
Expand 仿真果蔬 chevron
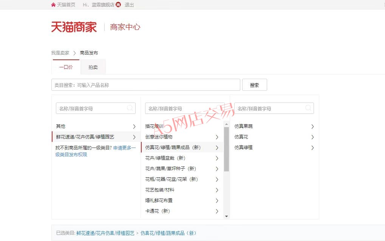(x=312, y=126)
